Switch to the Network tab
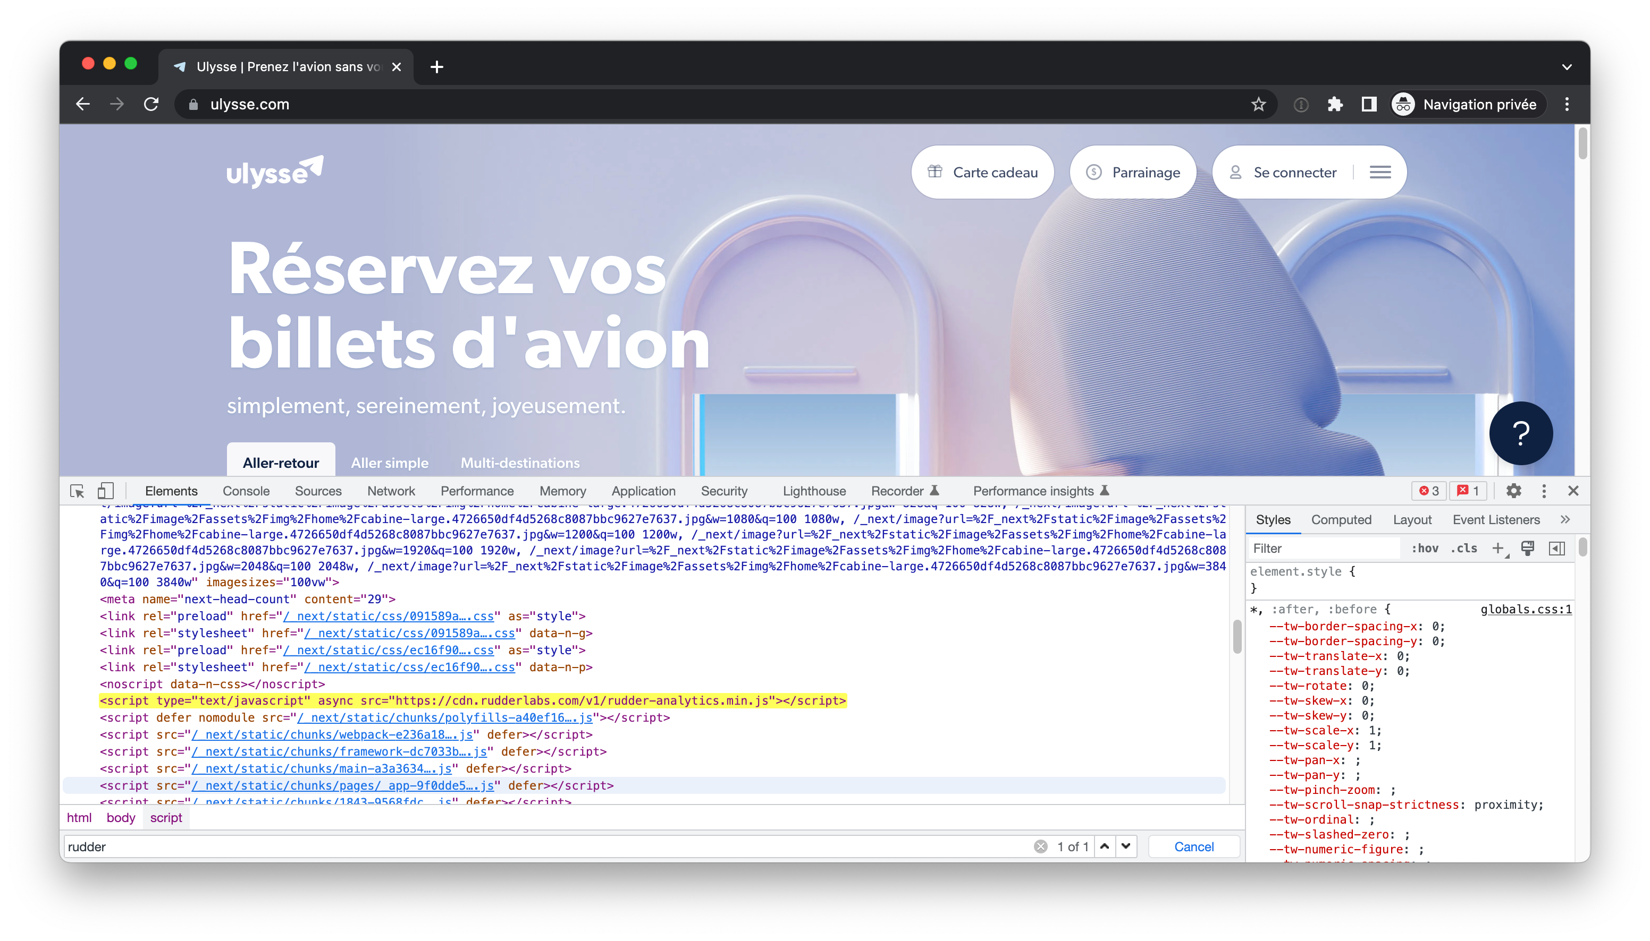 tap(391, 491)
